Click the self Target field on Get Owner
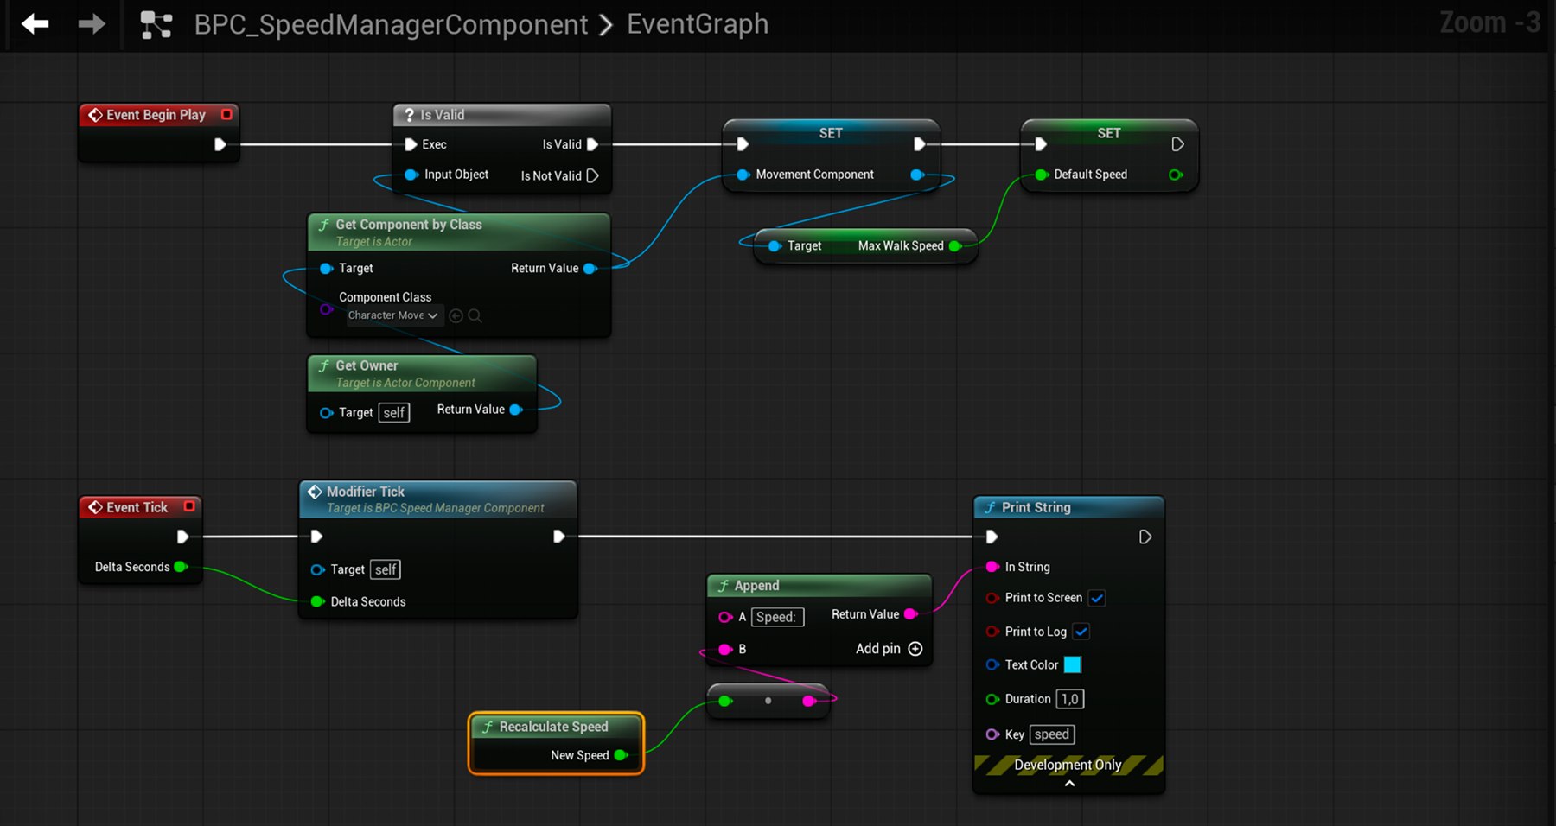Viewport: 1556px width, 826px height. click(x=394, y=413)
